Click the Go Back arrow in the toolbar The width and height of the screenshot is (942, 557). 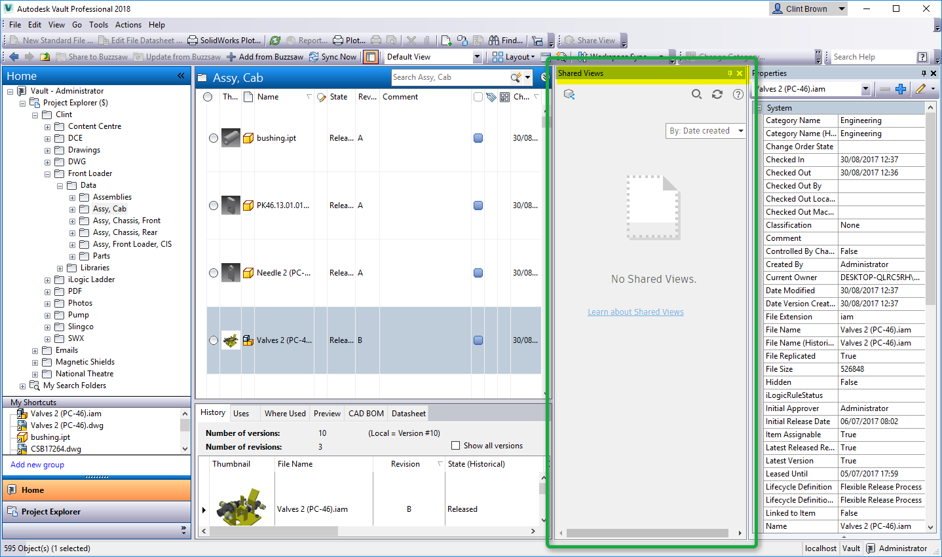(x=14, y=57)
